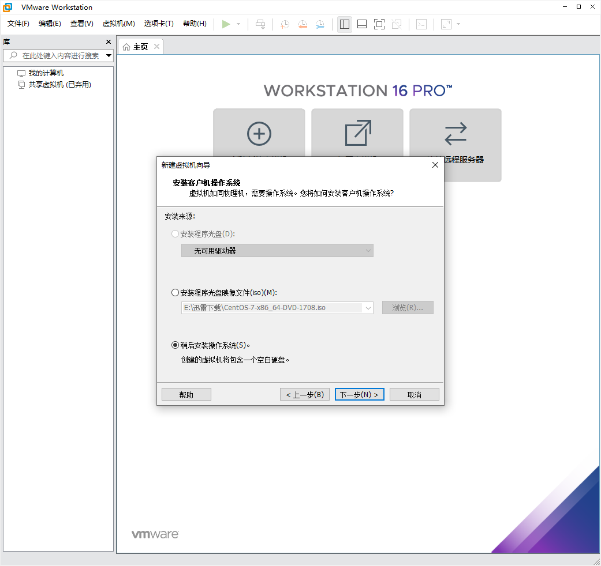Image resolution: width=601 pixels, height=566 pixels.
Task: Switch to the 主页 tab
Action: pyautogui.click(x=140, y=46)
